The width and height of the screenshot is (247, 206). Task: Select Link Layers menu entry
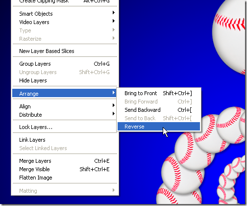tap(65, 140)
